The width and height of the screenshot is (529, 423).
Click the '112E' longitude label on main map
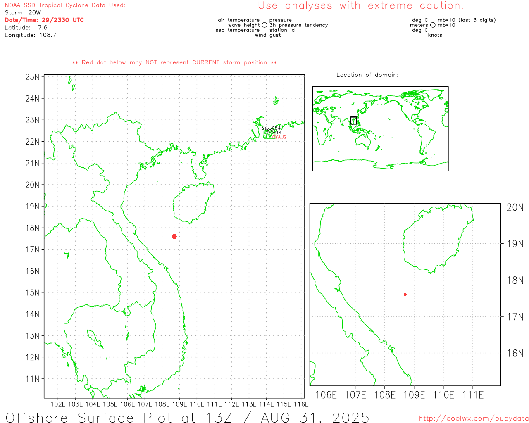(231, 404)
